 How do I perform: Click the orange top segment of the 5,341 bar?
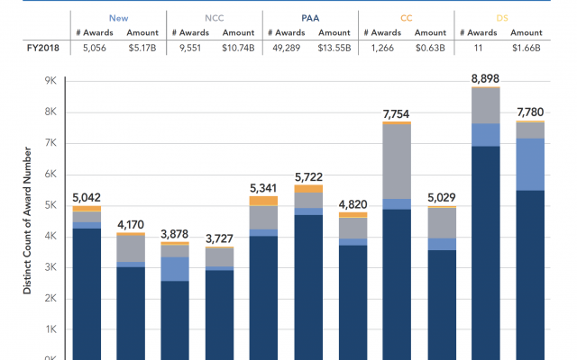tap(263, 201)
